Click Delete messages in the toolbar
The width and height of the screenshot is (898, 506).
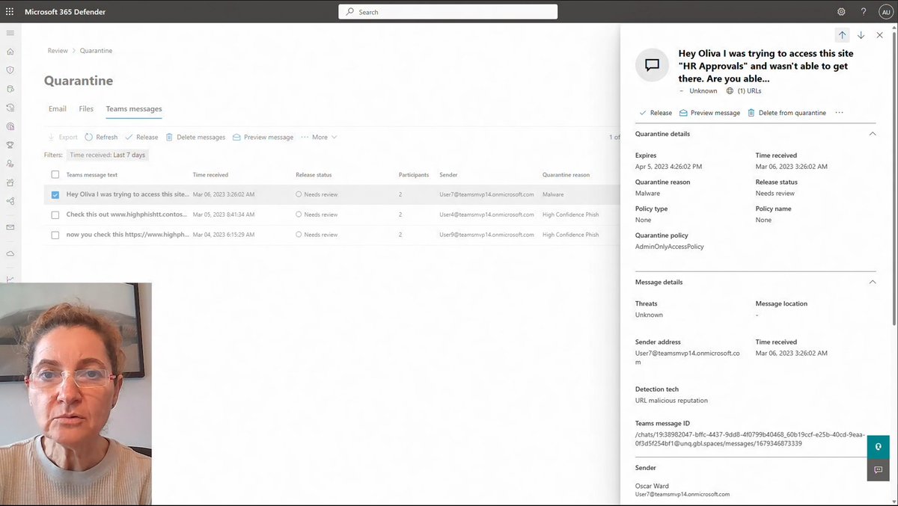(195, 138)
